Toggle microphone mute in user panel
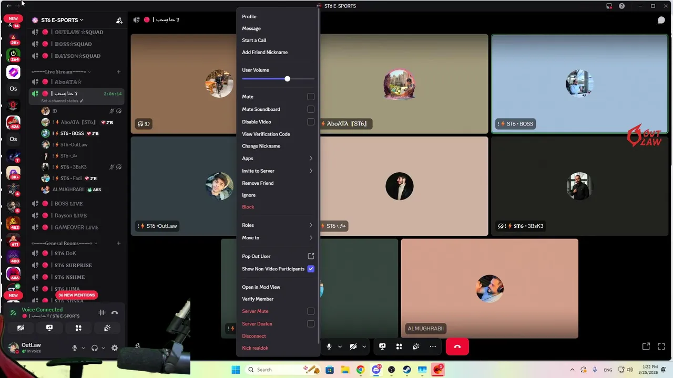Screen dimensions: 673x378 pyautogui.click(x=75, y=348)
